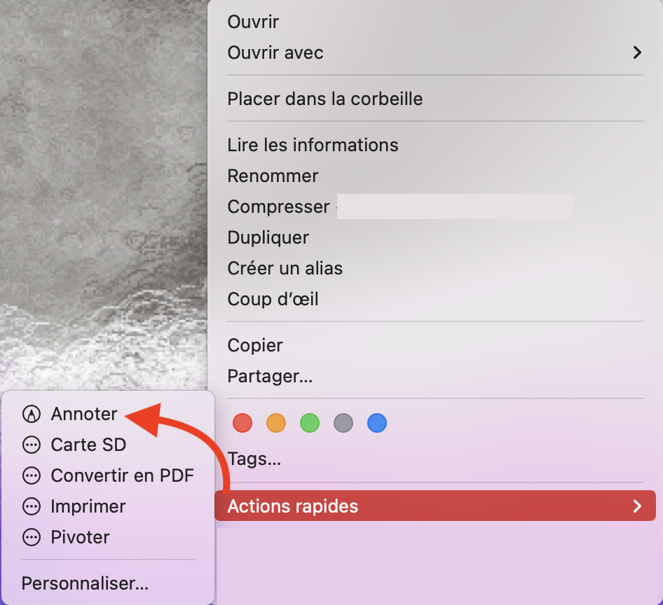Click the Carte SD ellipsis icon
Image resolution: width=663 pixels, height=605 pixels.
tap(31, 445)
